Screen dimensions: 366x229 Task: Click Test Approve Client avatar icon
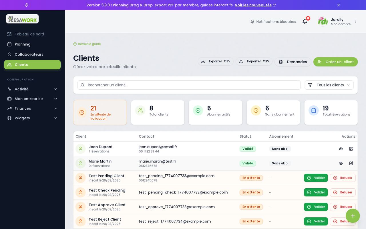point(81,207)
